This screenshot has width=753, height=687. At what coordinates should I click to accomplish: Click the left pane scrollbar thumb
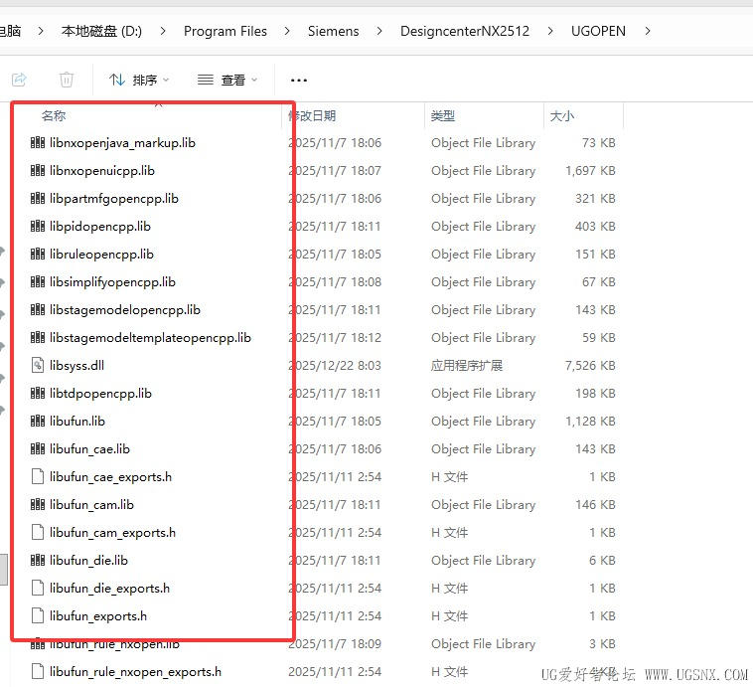tap(3, 570)
